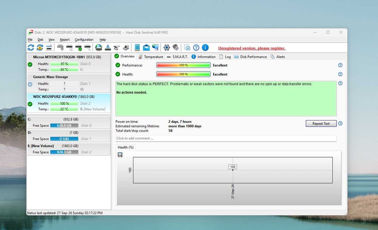The height and width of the screenshot is (230, 378).
Task: Click the globe-over-disk toolbar icon
Action: (99, 48)
